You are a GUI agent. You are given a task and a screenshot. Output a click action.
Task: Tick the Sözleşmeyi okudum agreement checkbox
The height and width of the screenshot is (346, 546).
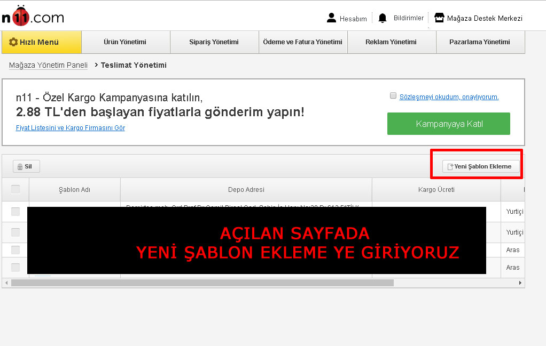[x=393, y=96]
